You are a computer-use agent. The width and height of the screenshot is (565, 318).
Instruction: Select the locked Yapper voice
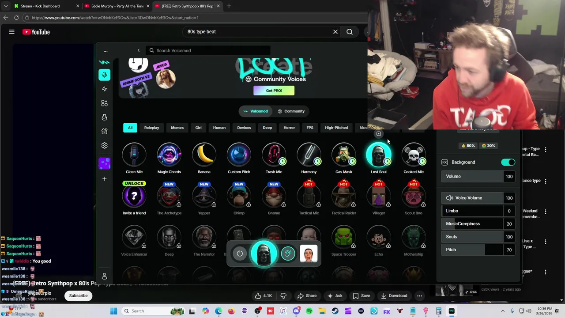(x=204, y=196)
